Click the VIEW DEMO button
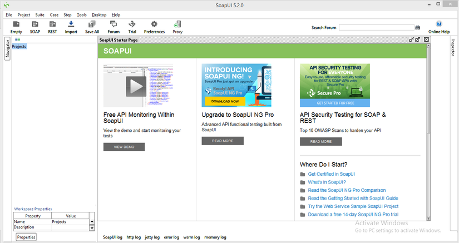The image size is (459, 243). point(124,147)
